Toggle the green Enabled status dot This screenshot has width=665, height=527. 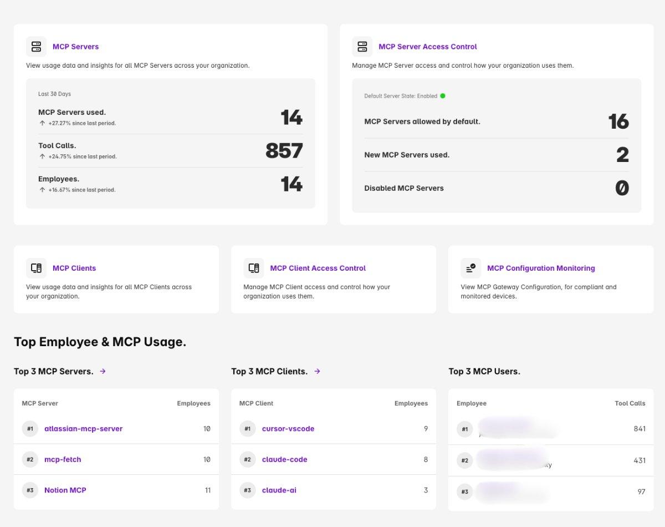click(443, 96)
